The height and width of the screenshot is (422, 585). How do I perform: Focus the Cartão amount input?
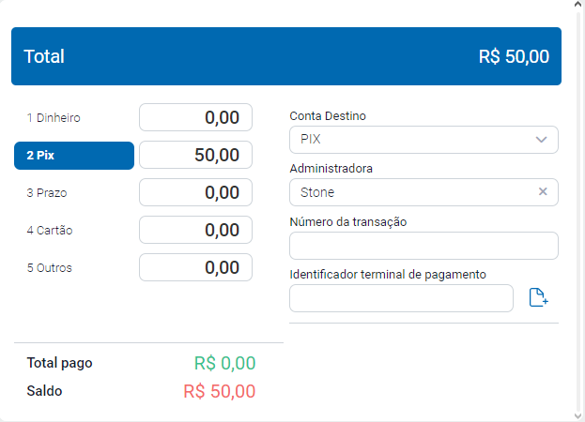[195, 231]
